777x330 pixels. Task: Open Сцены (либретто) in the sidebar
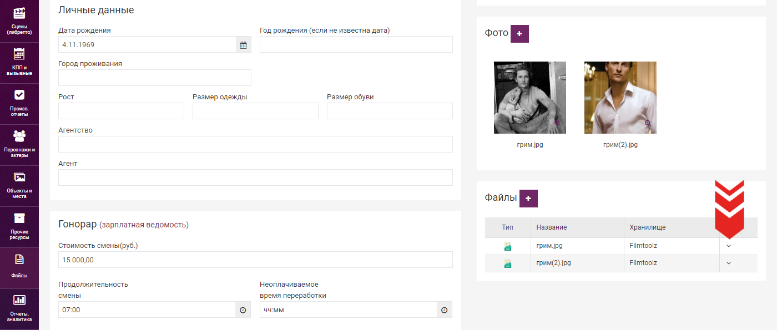pos(19,21)
